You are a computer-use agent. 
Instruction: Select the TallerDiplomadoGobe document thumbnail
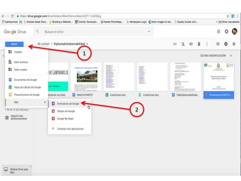point(185,77)
